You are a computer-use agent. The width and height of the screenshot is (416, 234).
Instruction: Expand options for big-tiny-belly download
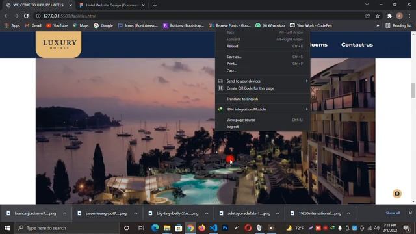(x=207, y=213)
